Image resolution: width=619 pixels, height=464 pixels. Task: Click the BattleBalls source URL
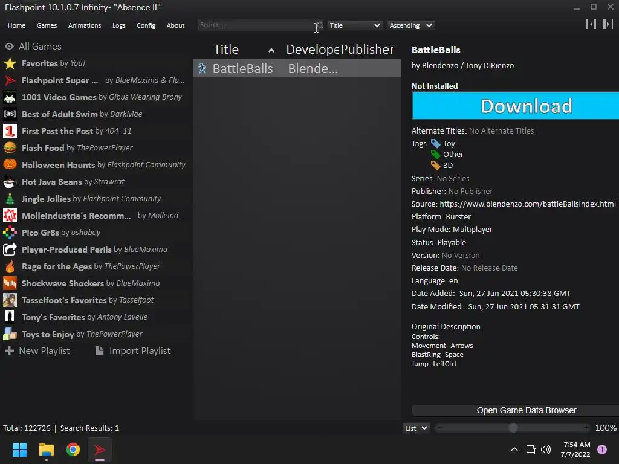(x=527, y=204)
